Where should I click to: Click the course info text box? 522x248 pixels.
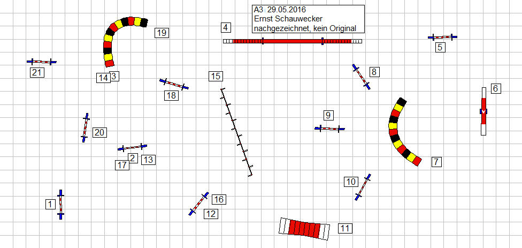click(x=308, y=19)
